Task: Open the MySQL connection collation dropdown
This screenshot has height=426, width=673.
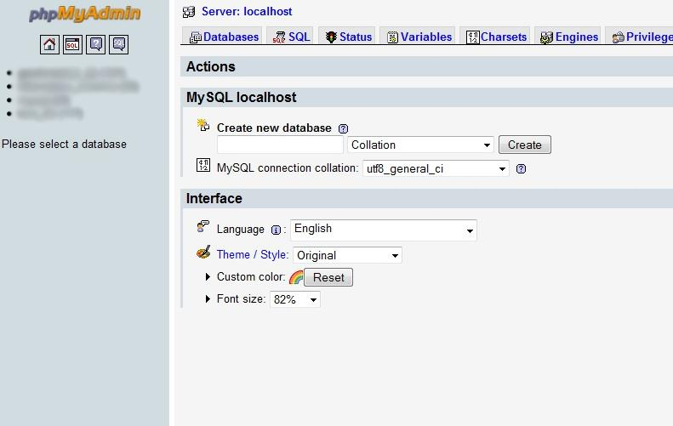Action: 436,168
